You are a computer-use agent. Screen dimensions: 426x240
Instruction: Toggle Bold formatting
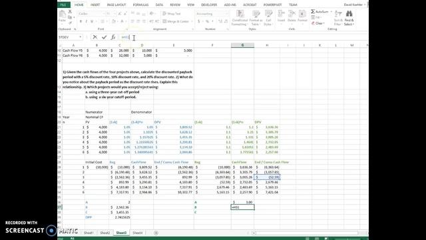coord(81,21)
